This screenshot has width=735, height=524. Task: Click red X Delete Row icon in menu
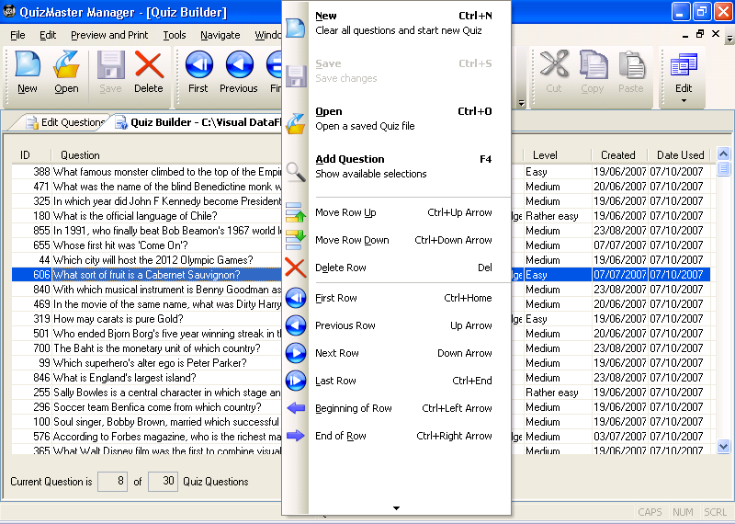click(x=296, y=268)
